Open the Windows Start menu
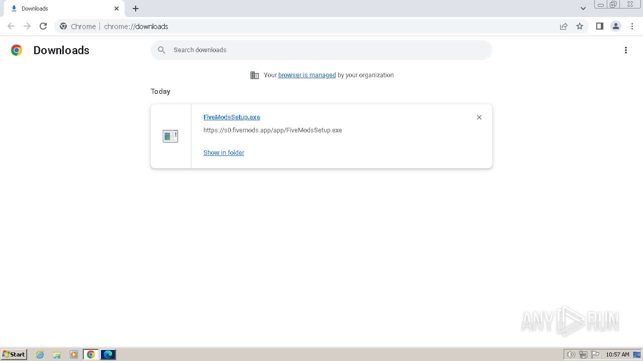 click(x=14, y=354)
